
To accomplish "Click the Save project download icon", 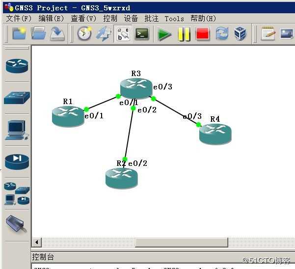I will coord(57,34).
